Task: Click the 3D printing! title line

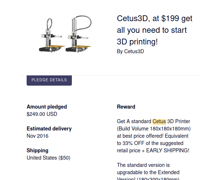Action: pos(138,42)
